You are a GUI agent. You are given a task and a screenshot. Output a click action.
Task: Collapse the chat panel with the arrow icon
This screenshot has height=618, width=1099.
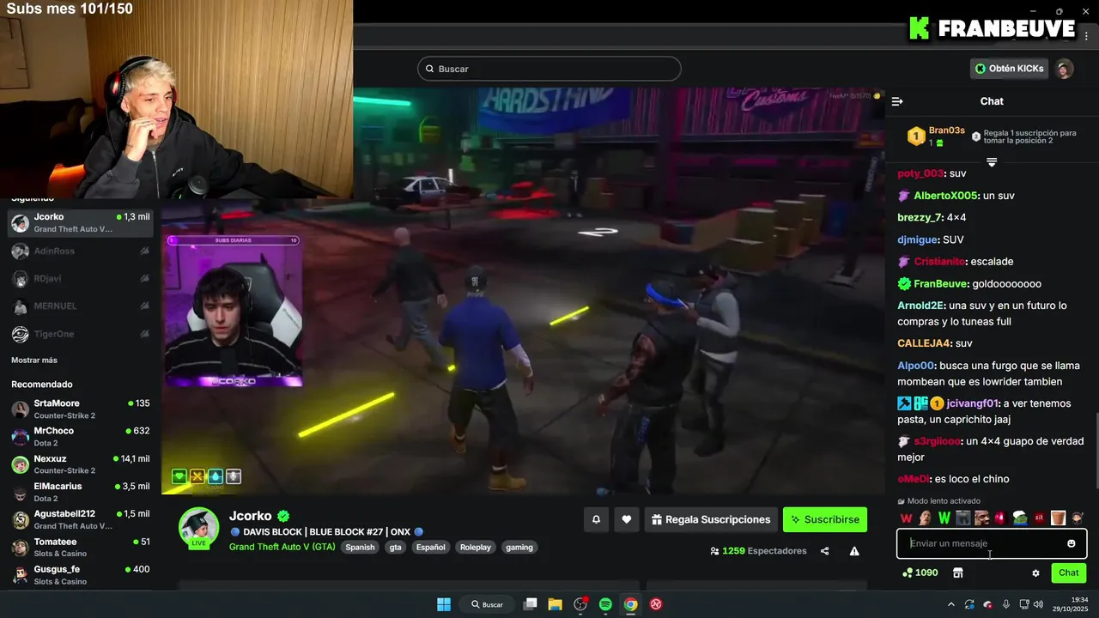(897, 101)
